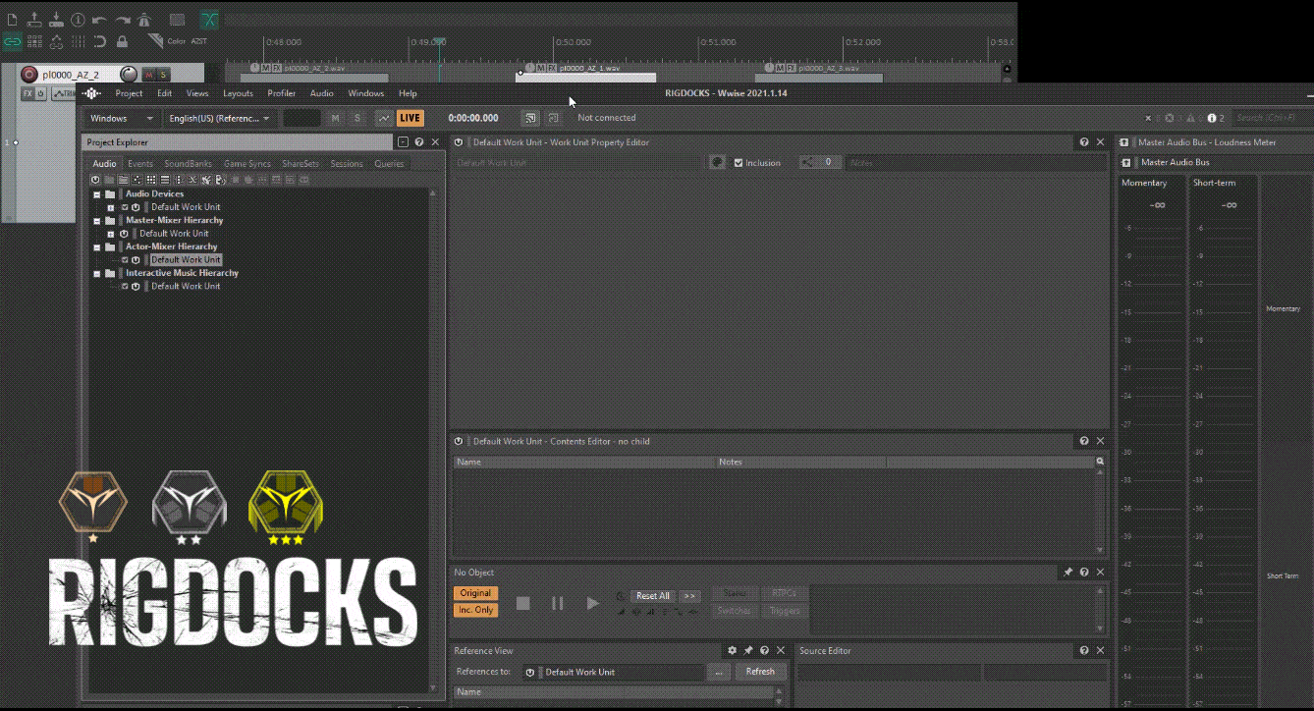
Task: Stop playback in Wwise transport
Action: 523,603
